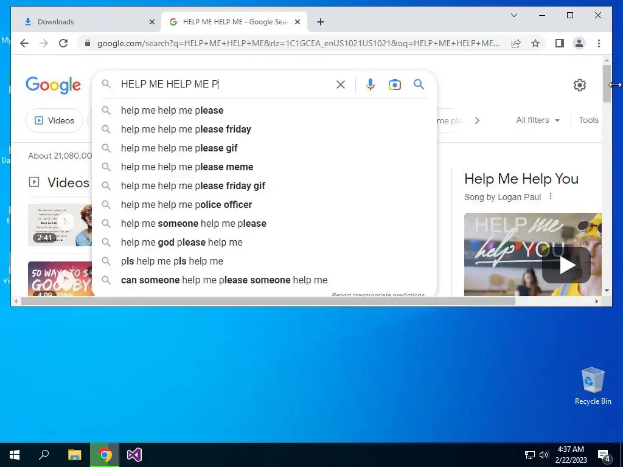The image size is (623, 467).
Task: Click the Chrome taskbar icon
Action: [105, 455]
